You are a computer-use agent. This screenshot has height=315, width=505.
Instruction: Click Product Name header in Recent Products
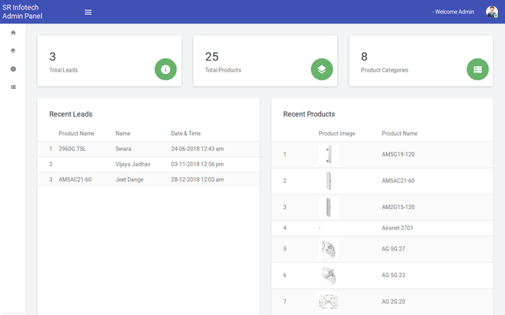pyautogui.click(x=400, y=133)
